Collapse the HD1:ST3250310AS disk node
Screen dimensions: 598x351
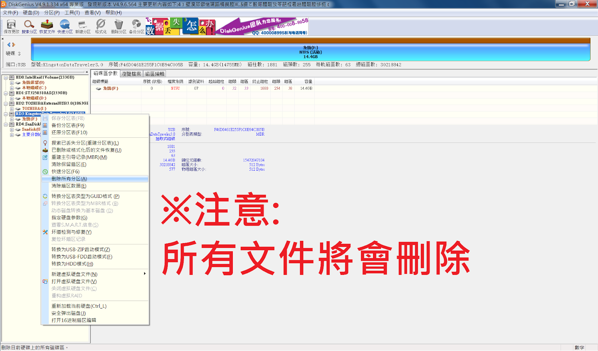click(x=6, y=93)
